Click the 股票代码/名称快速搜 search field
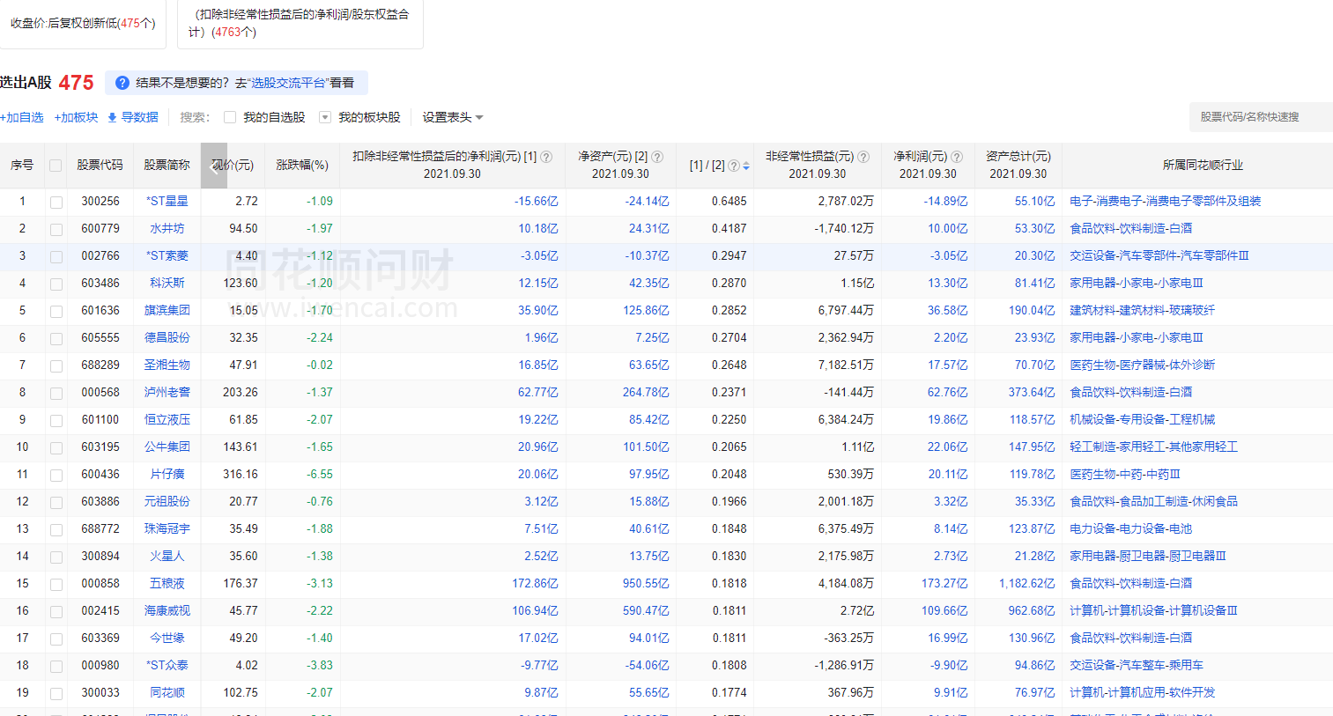Screen dimensions: 1333x716 pos(1260,117)
